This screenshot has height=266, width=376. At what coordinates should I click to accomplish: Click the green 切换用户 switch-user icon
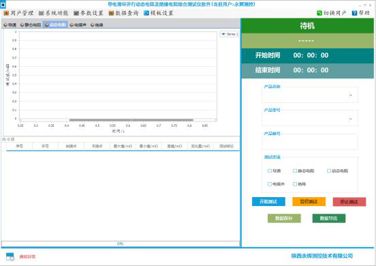(319, 13)
